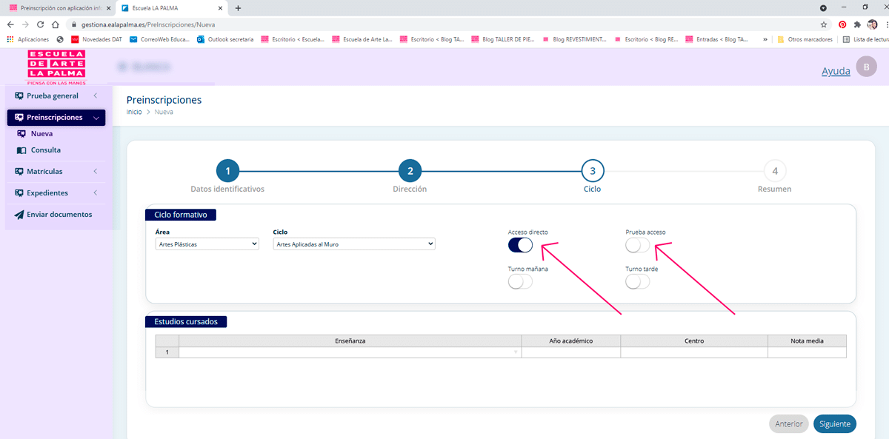889x439 pixels.
Task: Open the Lista de lectura reading list
Action: point(866,39)
